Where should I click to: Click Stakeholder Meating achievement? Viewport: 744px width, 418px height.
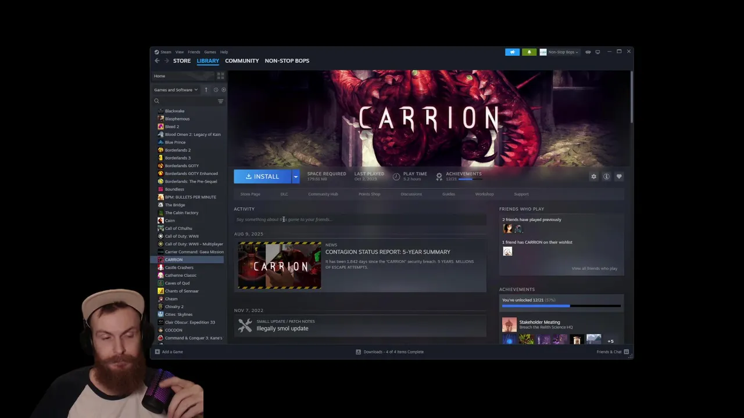tap(561, 324)
